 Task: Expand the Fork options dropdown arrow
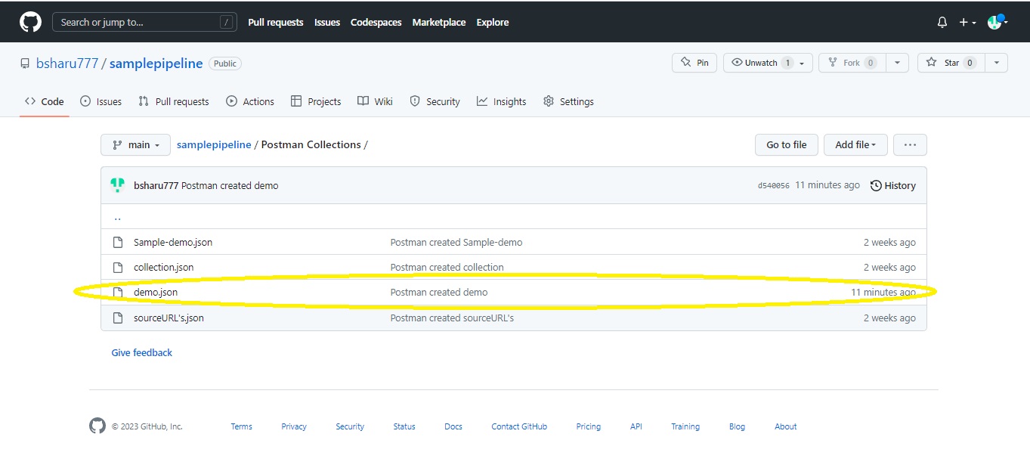click(x=897, y=63)
